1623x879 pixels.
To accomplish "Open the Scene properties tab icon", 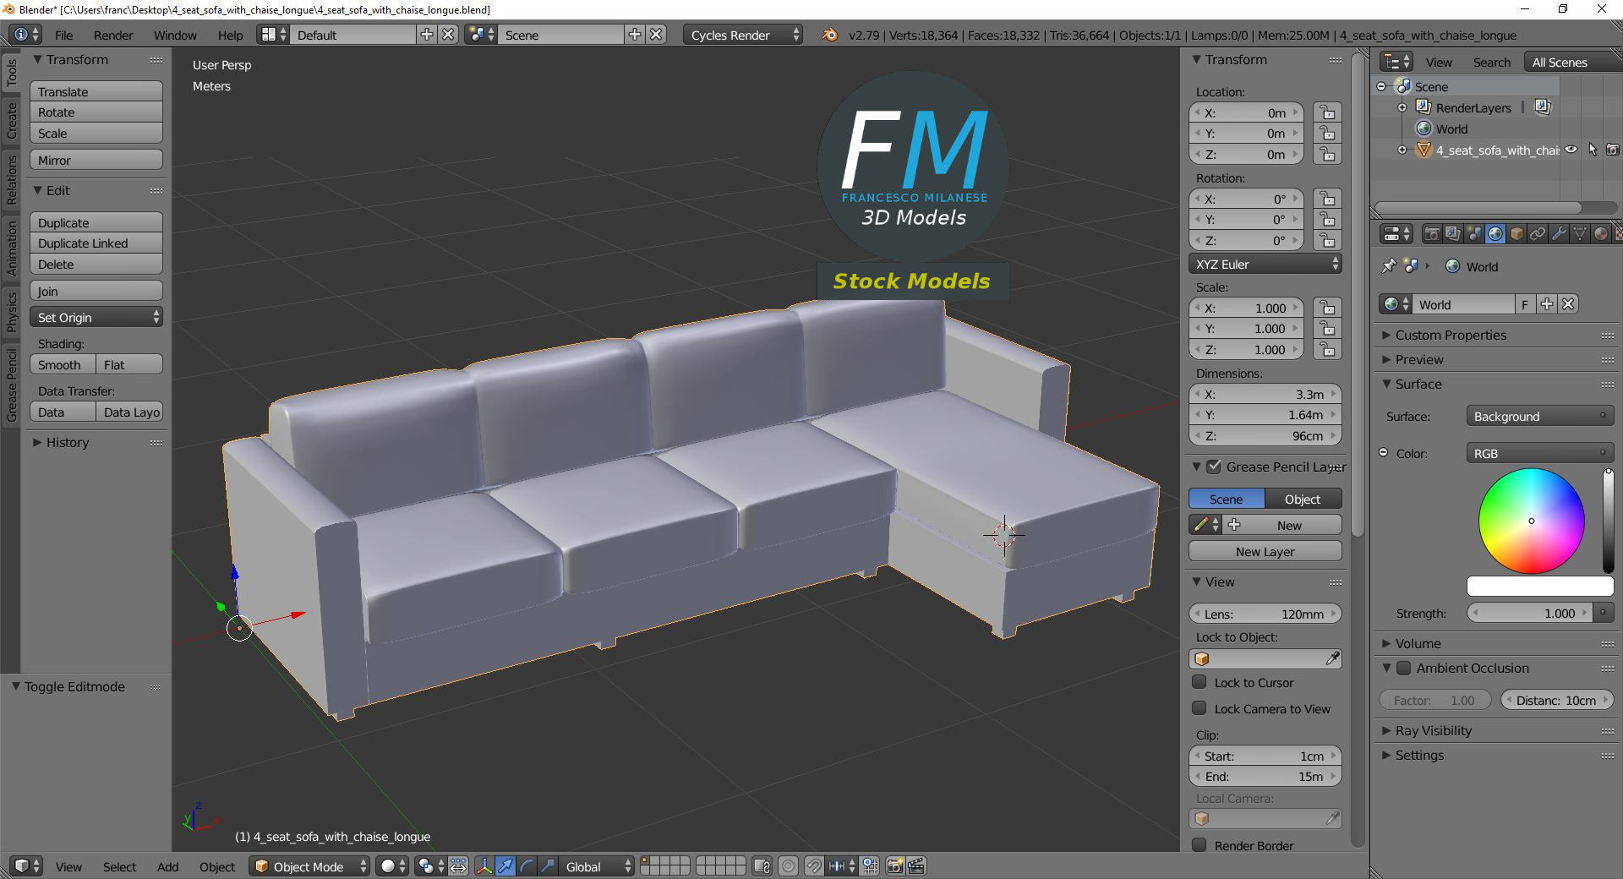I will point(1474,234).
